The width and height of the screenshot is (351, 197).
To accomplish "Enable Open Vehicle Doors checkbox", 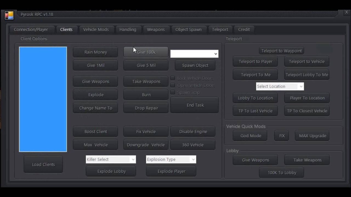I will pyautogui.click(x=173, y=85).
